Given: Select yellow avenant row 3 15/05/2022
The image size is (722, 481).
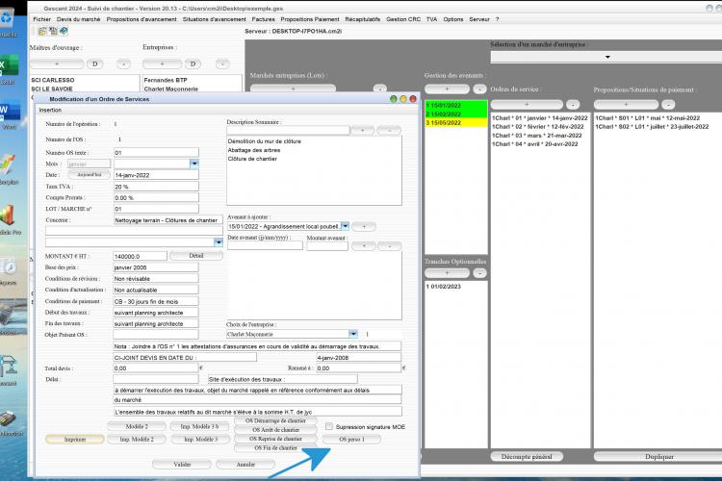Looking at the screenshot, I should pos(456,123).
